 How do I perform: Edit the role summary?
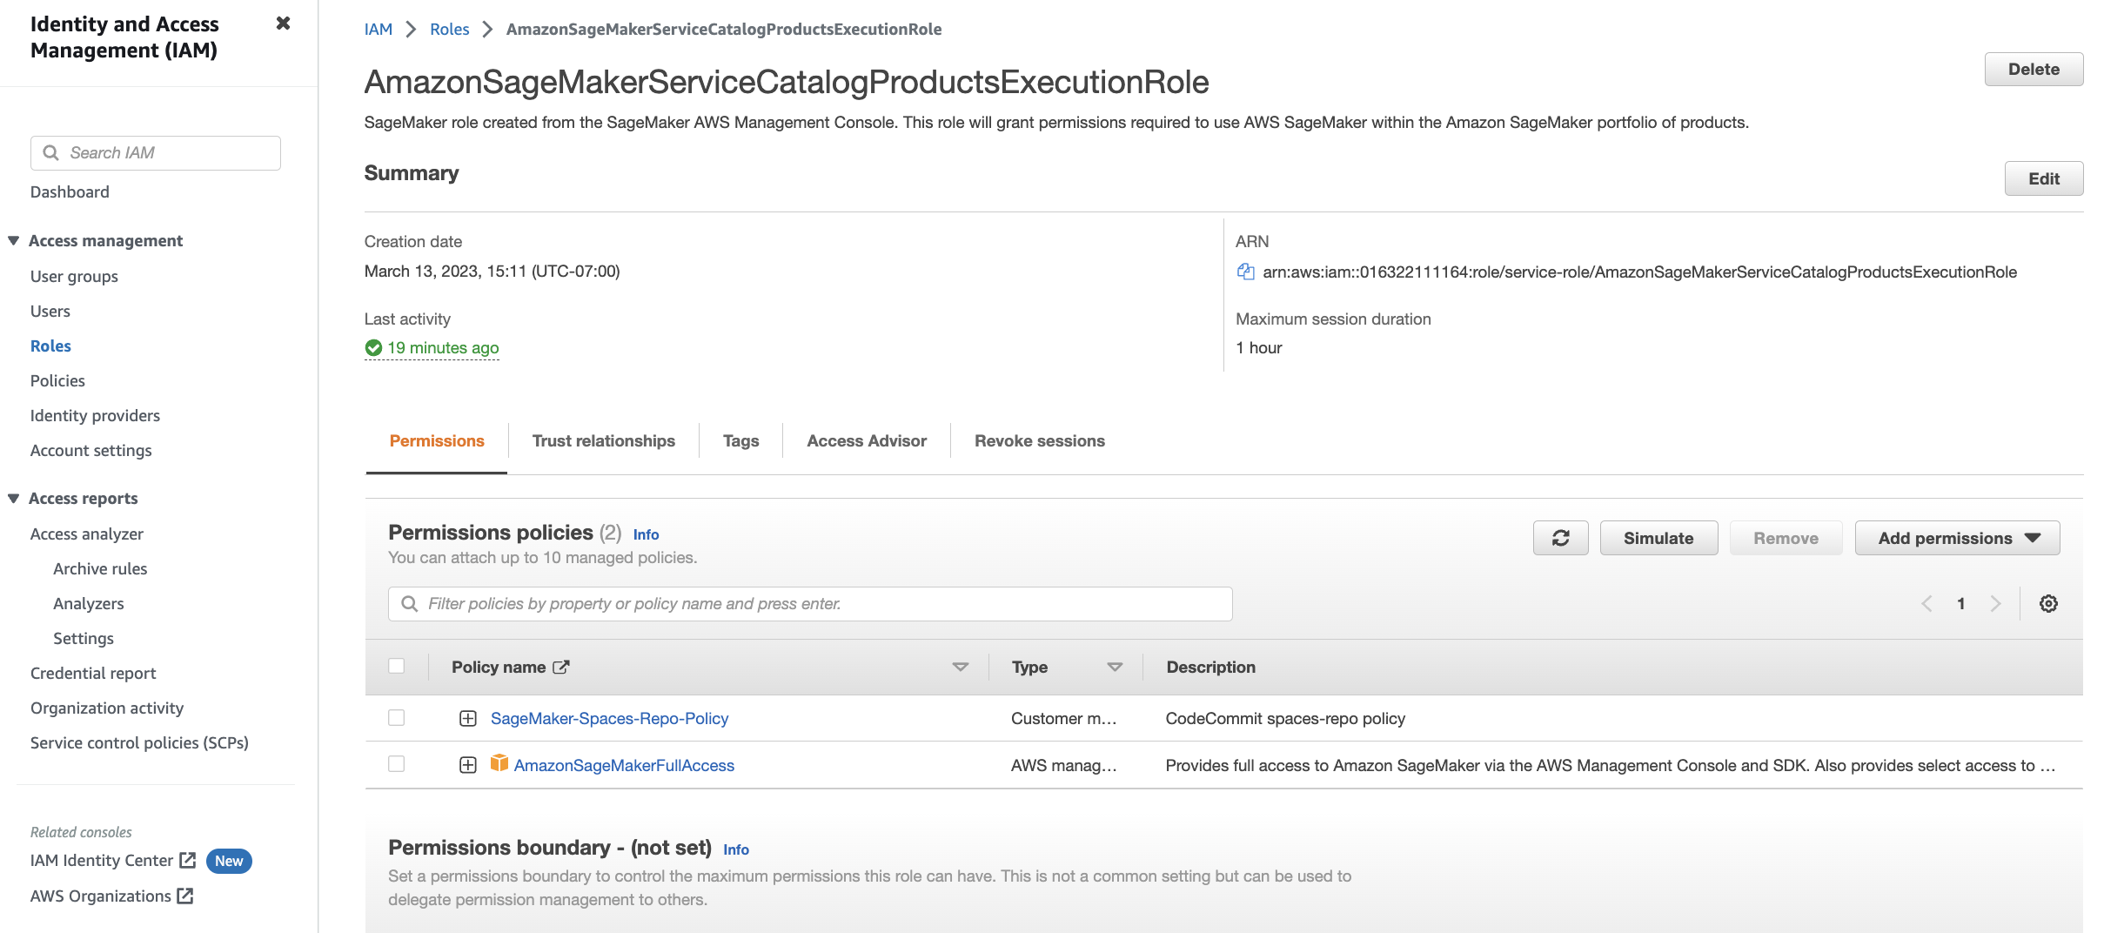[x=2044, y=178]
